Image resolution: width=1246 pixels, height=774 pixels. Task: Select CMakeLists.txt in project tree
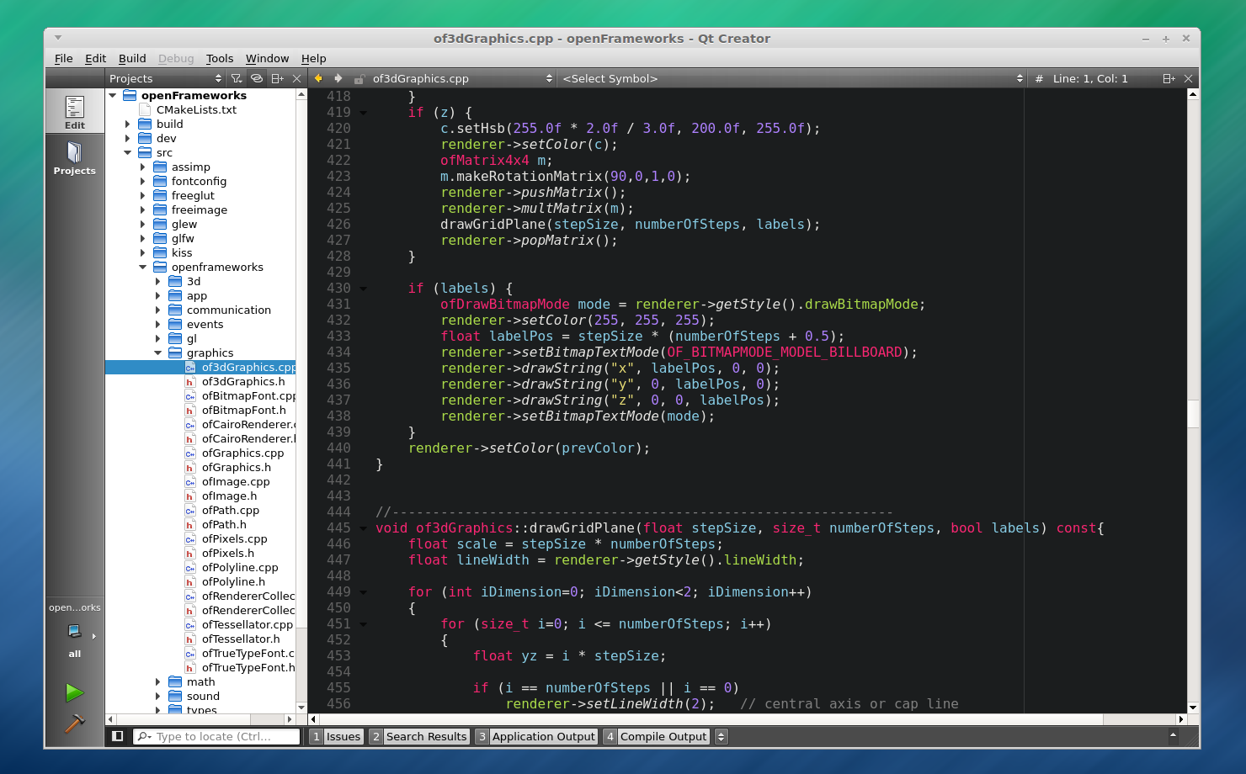196,110
